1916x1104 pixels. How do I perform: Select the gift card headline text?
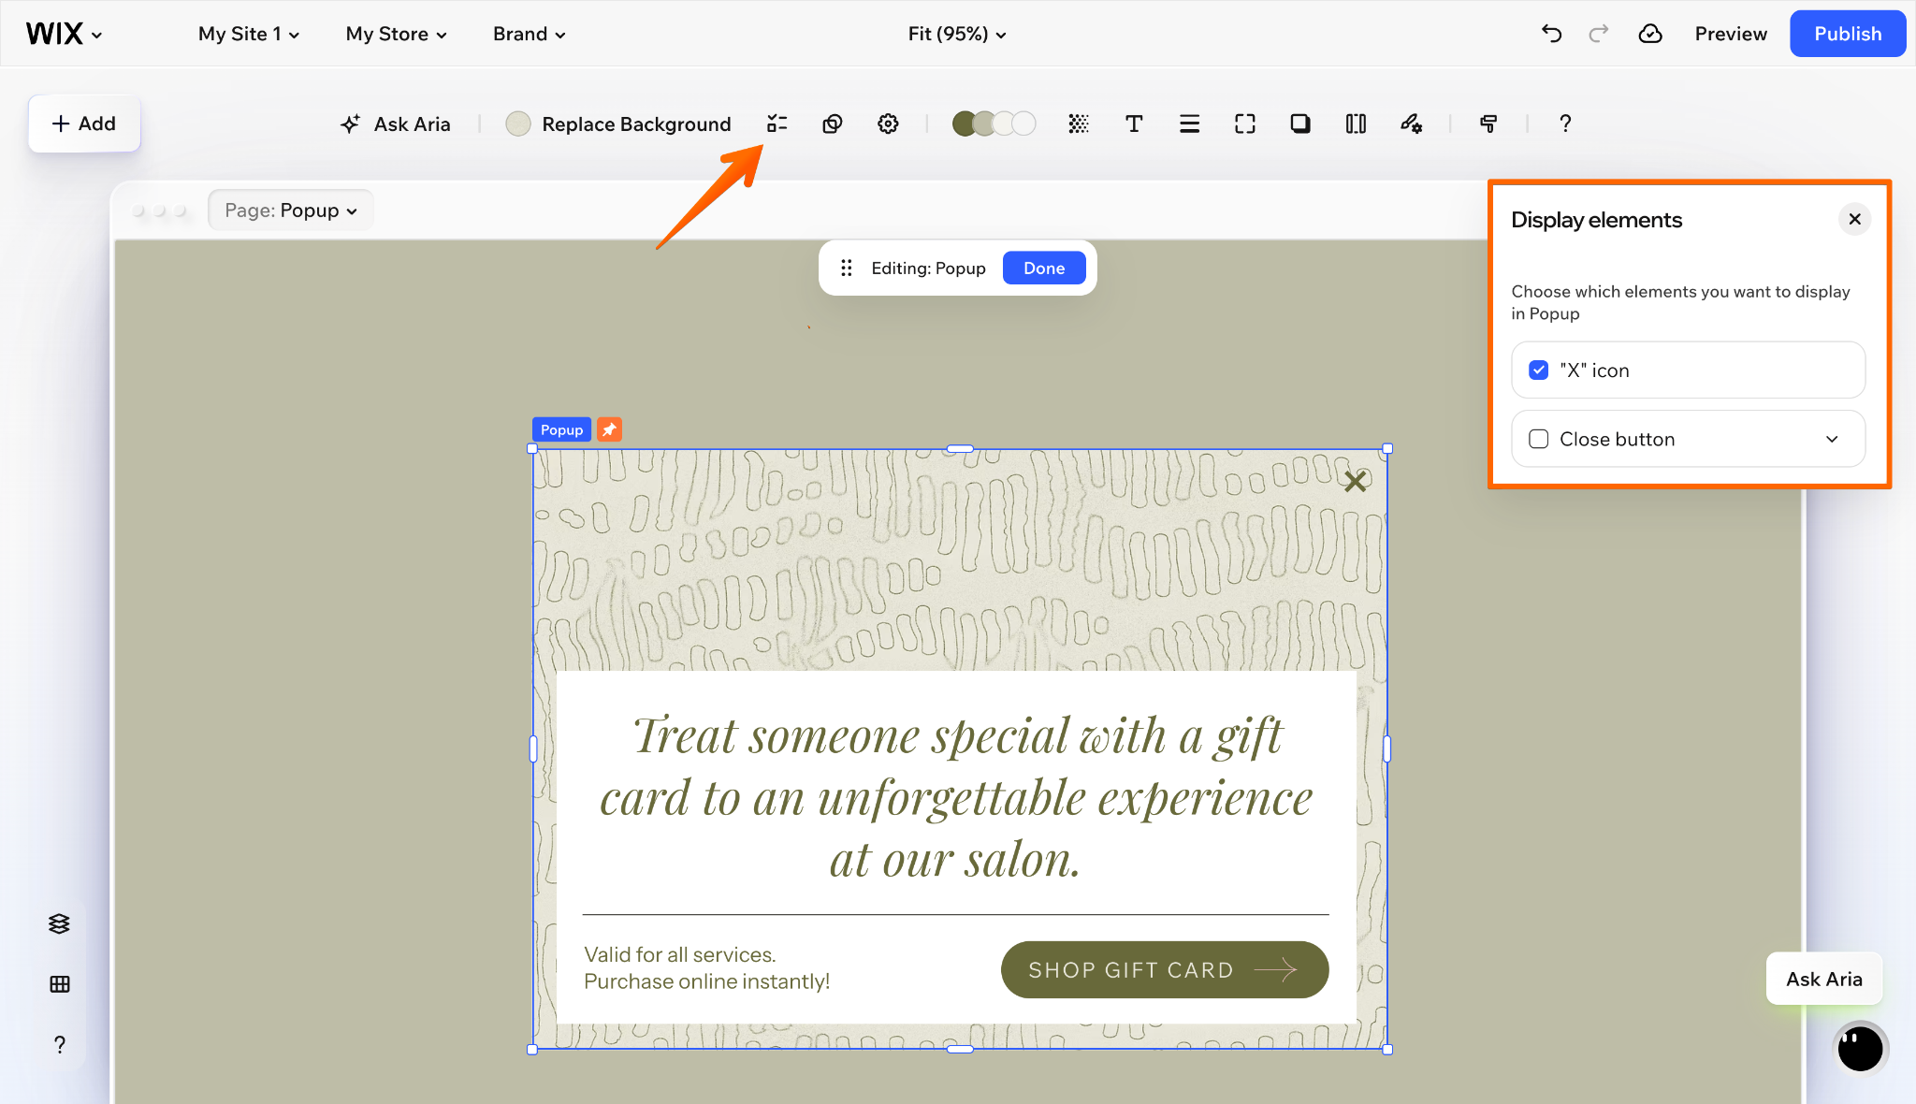tap(956, 797)
